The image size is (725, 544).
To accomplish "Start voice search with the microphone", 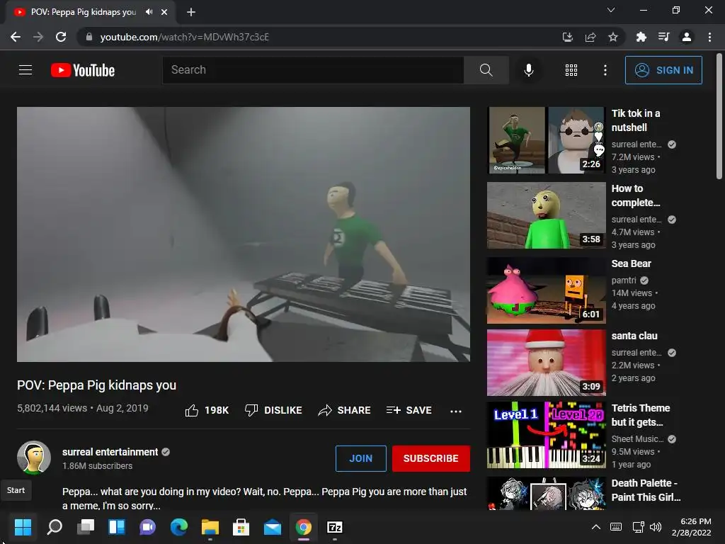I will click(x=528, y=70).
